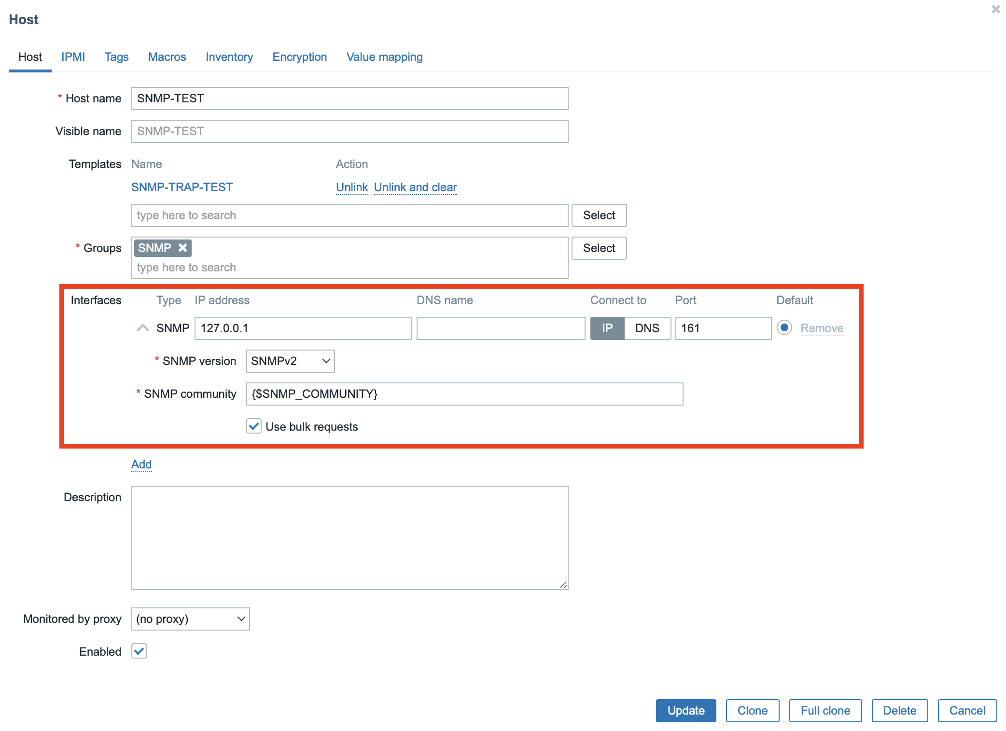
Task: Open SNMP-TRAP-TEST template link
Action: pos(182,187)
